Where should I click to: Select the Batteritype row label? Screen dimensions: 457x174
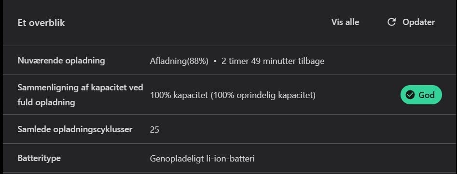[x=39, y=158]
